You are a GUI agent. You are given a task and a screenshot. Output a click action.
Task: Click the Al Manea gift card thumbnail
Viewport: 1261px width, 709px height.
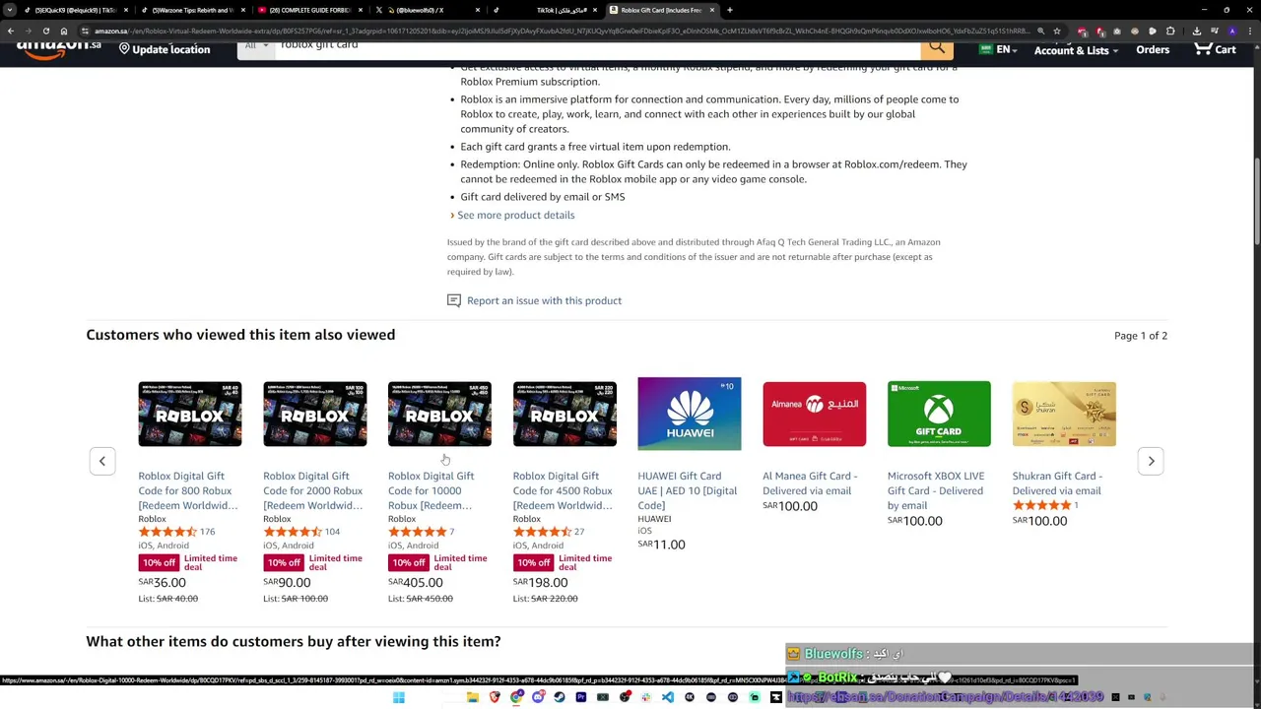814,414
